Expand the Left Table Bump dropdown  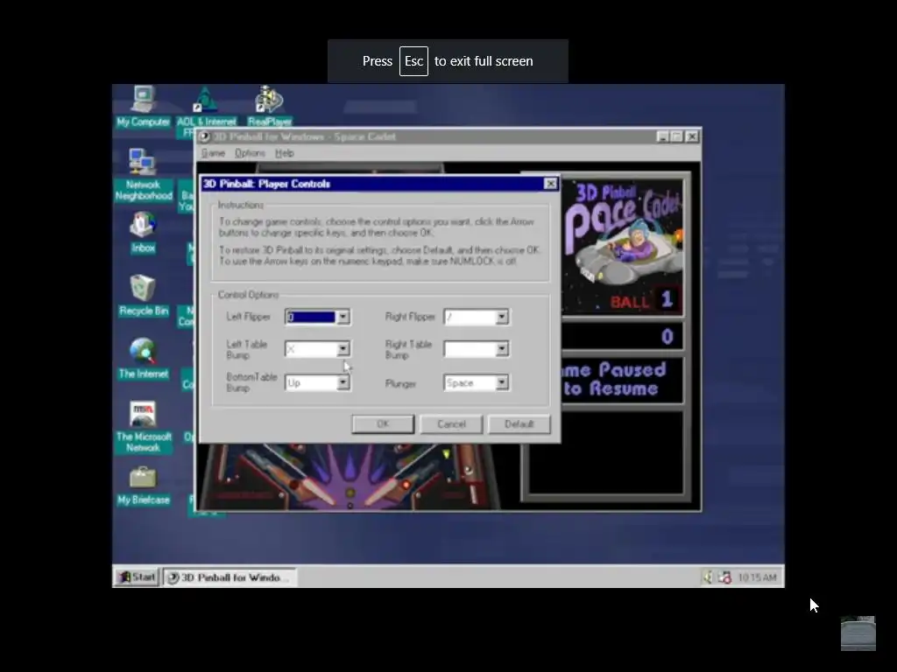pyautogui.click(x=343, y=348)
